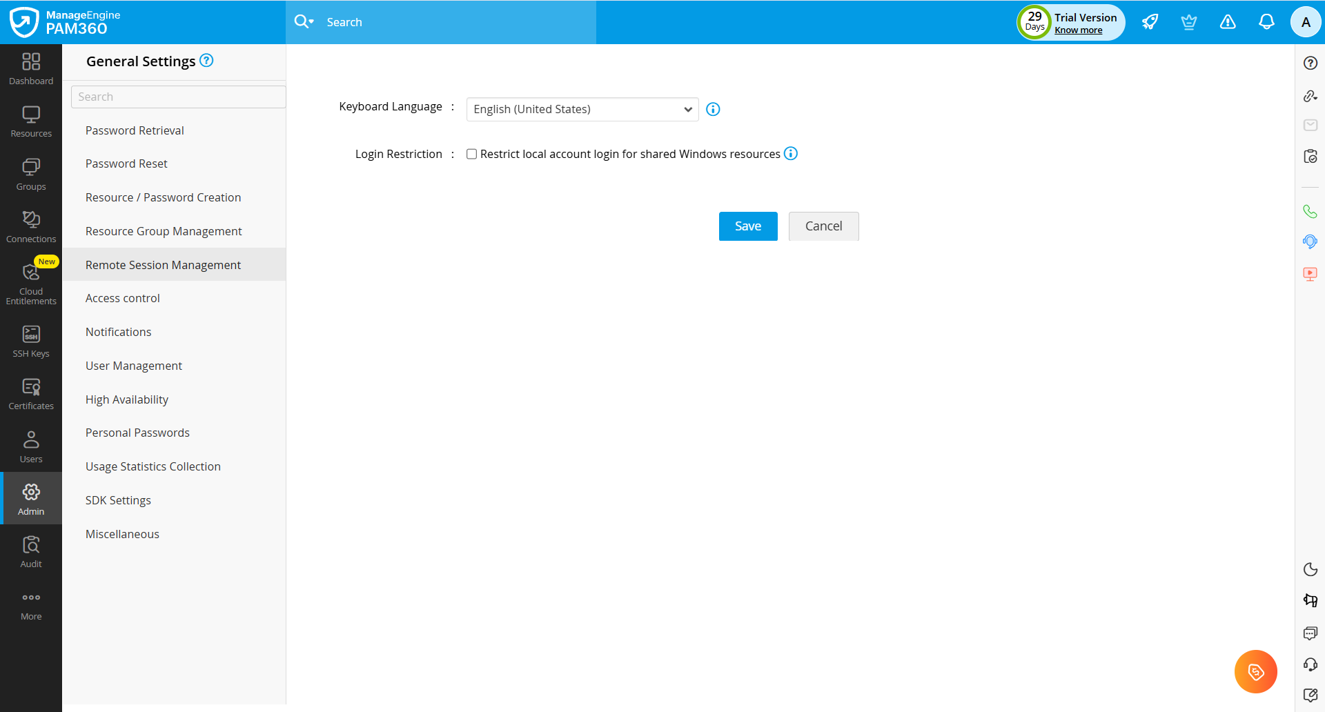The height and width of the screenshot is (712, 1325).
Task: Click the key link icon in right panel
Action: 1311,96
